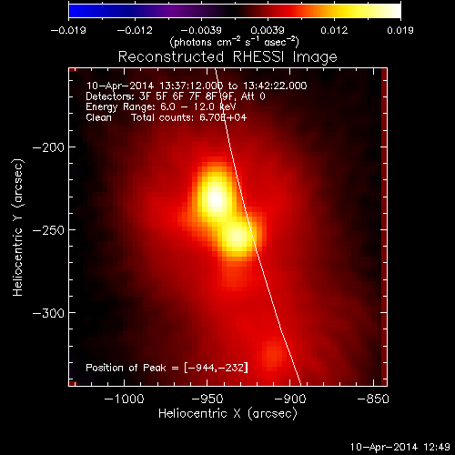This screenshot has width=455, height=455.
Task: Click the color bar label 0.0039
Action: pyautogui.click(x=268, y=30)
